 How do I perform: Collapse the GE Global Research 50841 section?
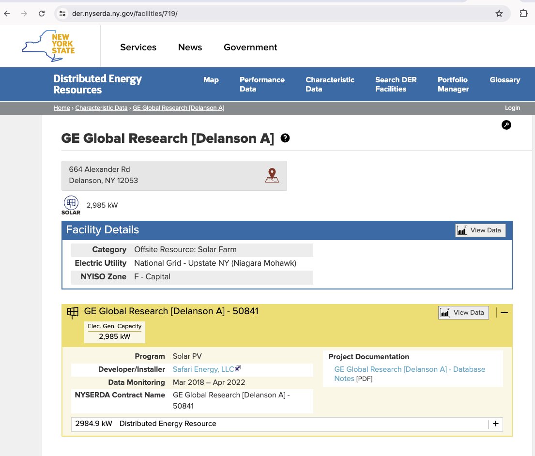pyautogui.click(x=504, y=312)
